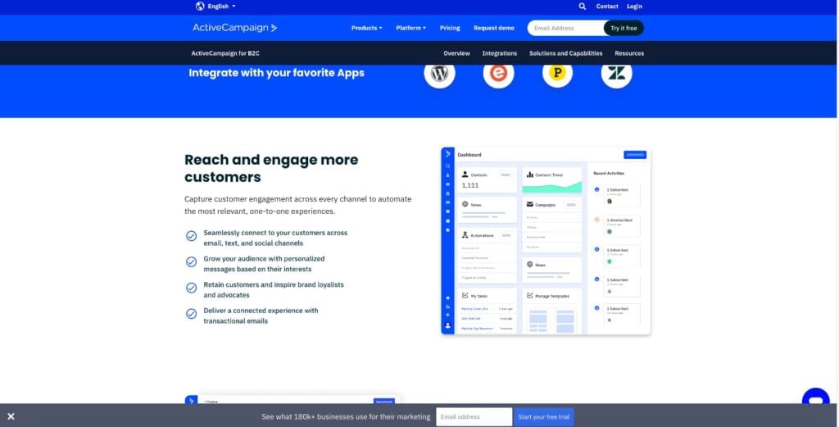839x427 pixels.
Task: Select Request demo in navigation
Action: [x=493, y=28]
